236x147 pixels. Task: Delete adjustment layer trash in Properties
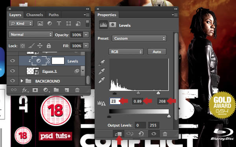pos(165,134)
